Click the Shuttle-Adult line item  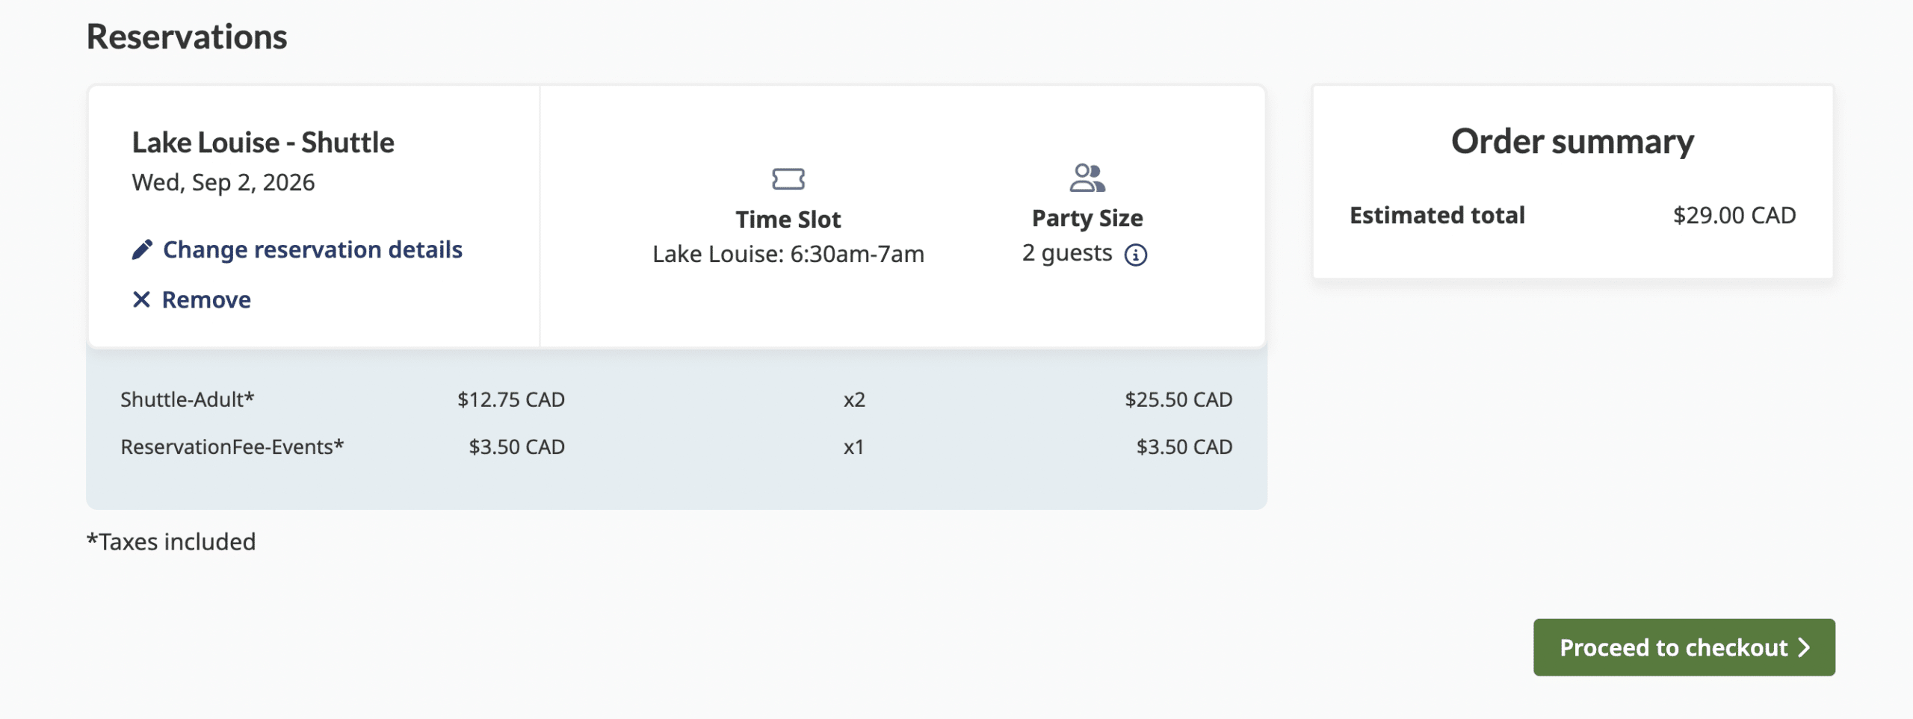click(x=188, y=399)
